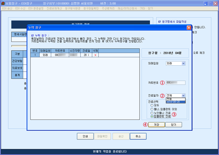Viewport: 219px width, 155px height.
Task: Open the EDI 송신 menu
Action: [x=7, y=8]
